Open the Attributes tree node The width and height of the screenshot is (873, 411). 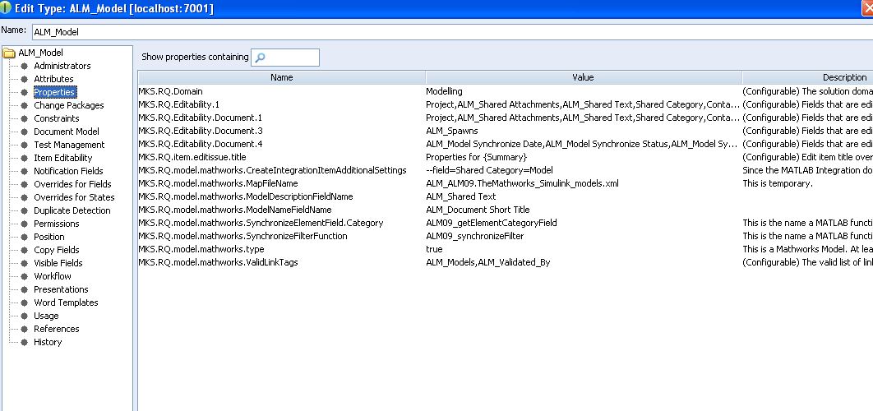53,79
